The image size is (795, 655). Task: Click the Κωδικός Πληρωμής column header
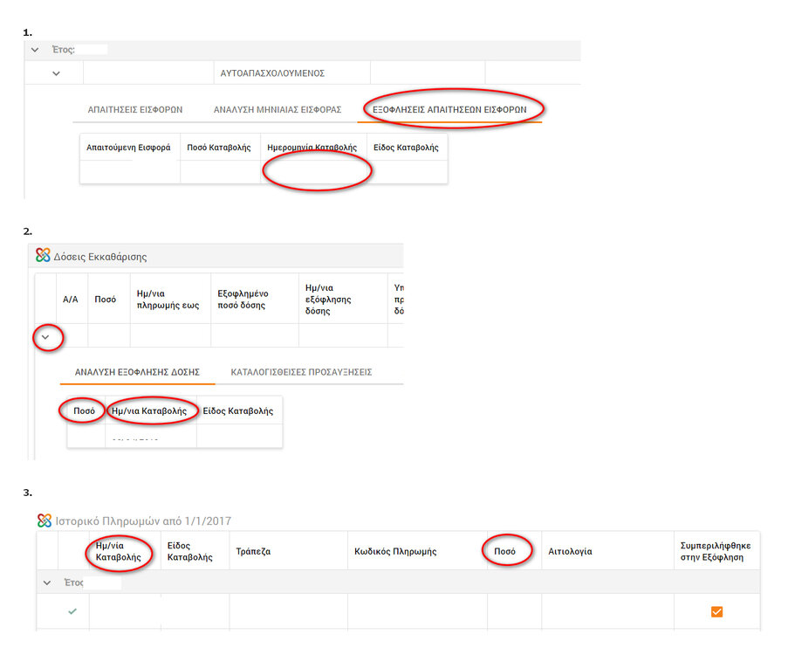coord(395,552)
